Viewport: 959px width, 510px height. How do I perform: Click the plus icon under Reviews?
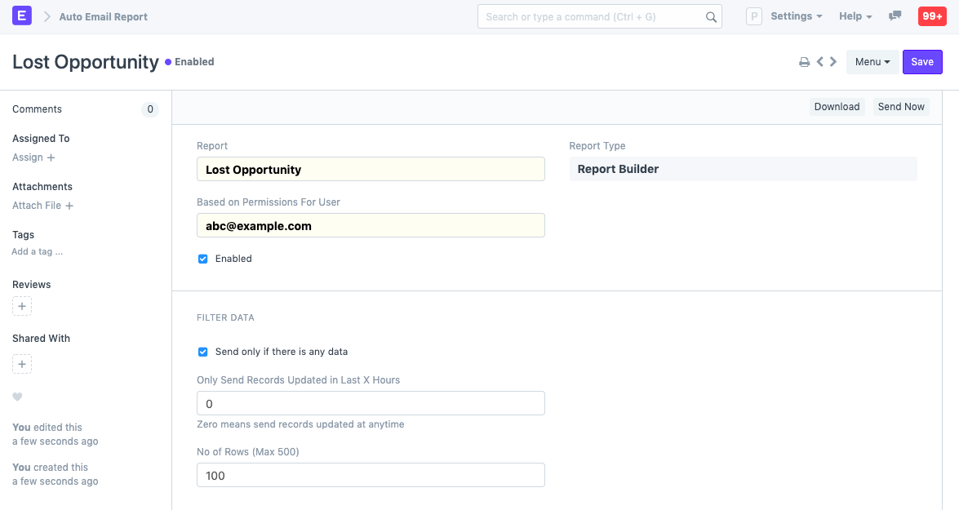click(21, 306)
